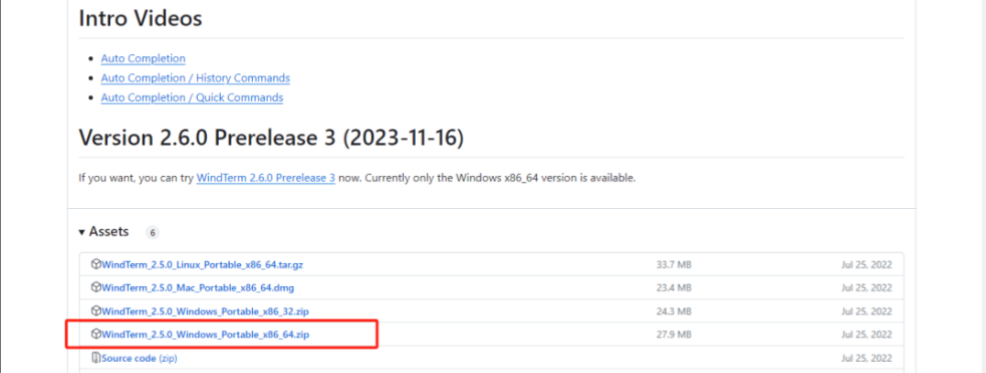
Task: Click package icon beside Windows x86_64 zip
Action: pos(95,334)
